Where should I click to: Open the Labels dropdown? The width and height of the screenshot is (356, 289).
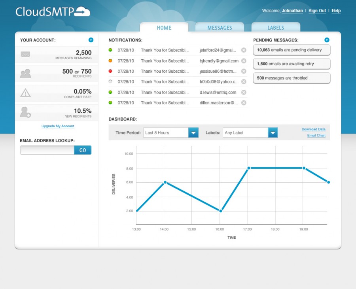(x=250, y=133)
